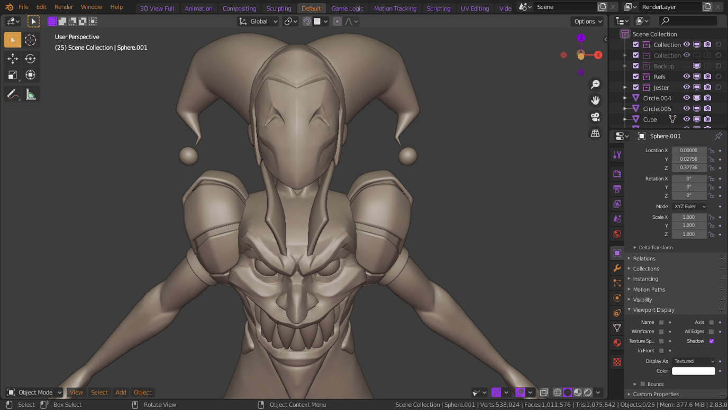This screenshot has height=410, width=728.
Task: Switch to rendered viewport shading
Action: (588, 393)
